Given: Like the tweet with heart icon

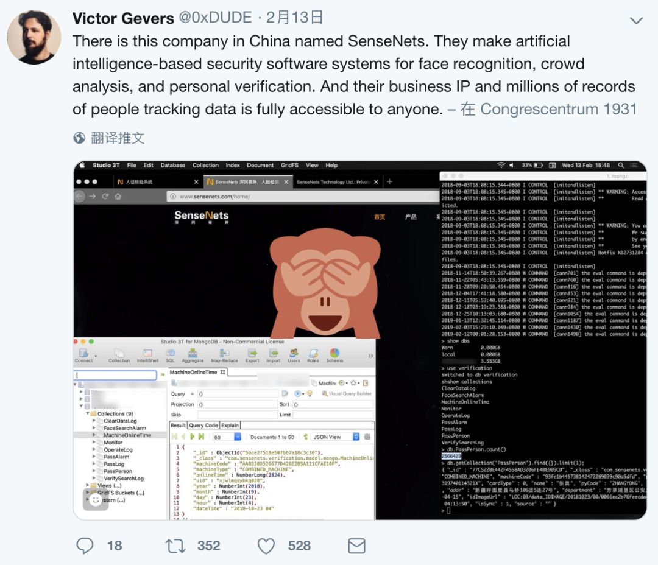Looking at the screenshot, I should tap(266, 546).
